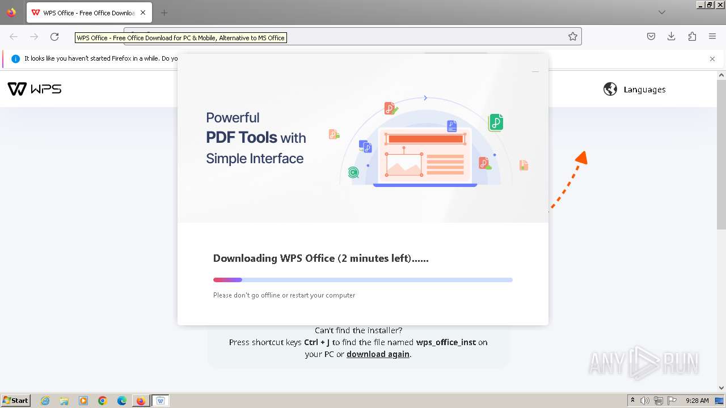The width and height of the screenshot is (726, 408).
Task: Click the download again link
Action: tap(378, 354)
